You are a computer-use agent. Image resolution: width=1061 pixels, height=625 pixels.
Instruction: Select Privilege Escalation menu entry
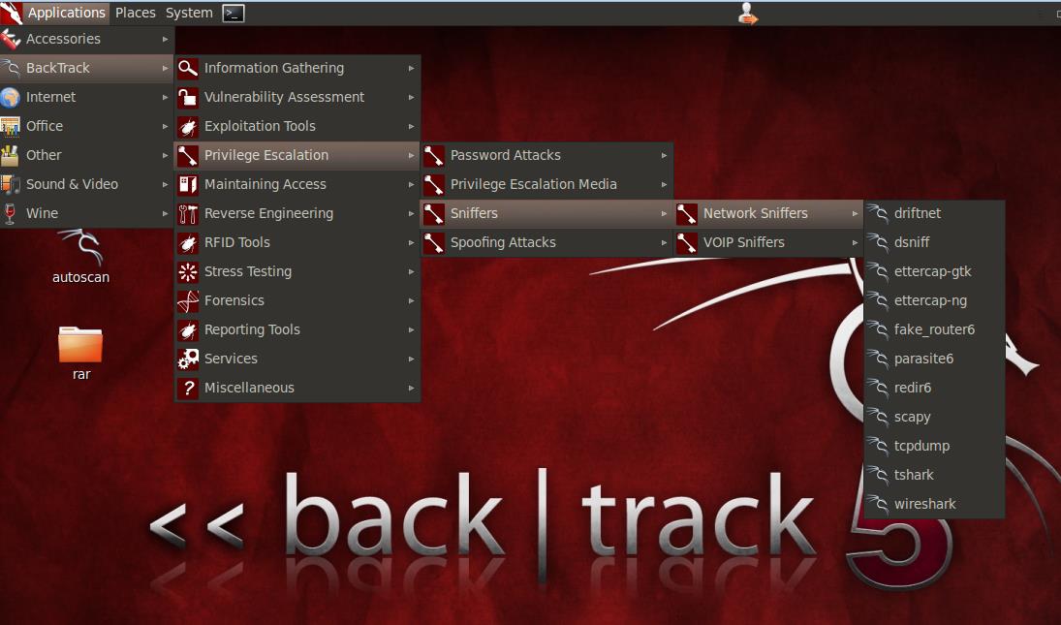(x=297, y=156)
